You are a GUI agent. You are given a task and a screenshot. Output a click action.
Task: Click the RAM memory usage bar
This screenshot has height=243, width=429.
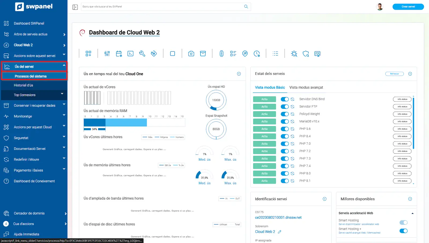click(134, 123)
